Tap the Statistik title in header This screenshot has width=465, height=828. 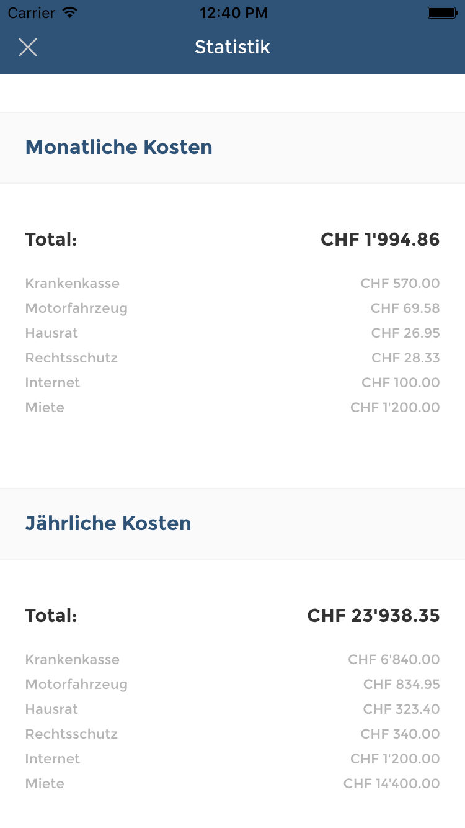(x=232, y=47)
